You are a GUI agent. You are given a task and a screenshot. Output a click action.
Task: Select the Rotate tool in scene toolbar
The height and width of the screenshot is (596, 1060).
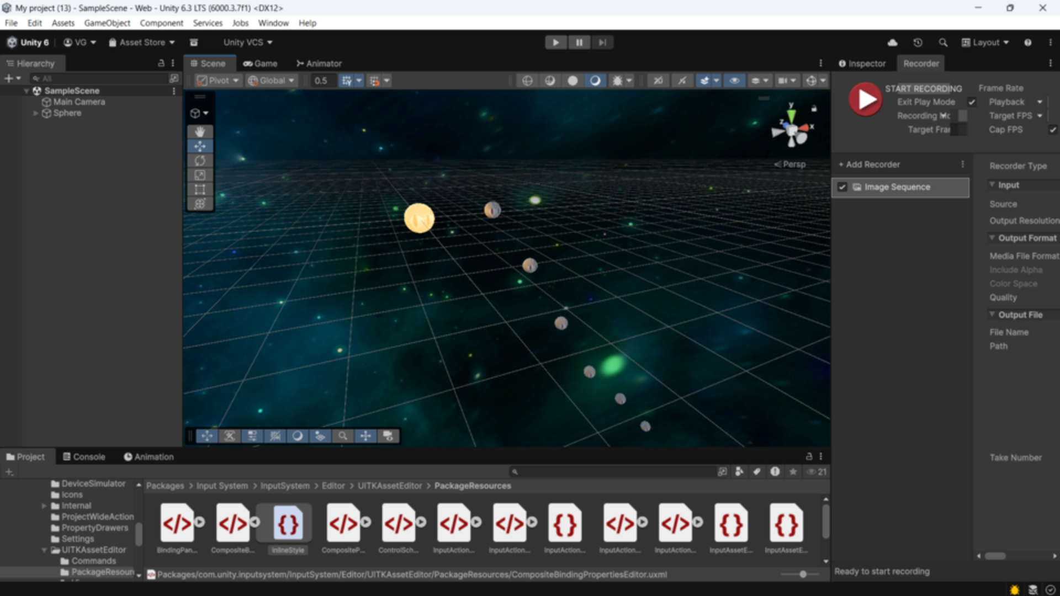click(x=200, y=161)
